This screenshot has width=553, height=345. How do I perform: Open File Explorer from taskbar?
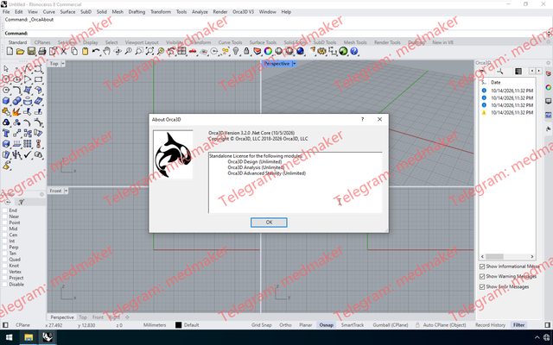click(29, 337)
